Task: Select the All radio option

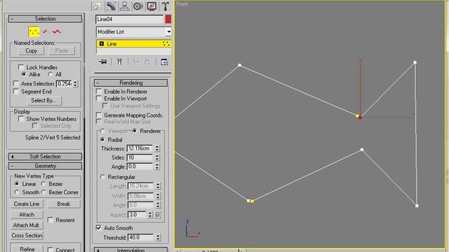Action: [51, 74]
